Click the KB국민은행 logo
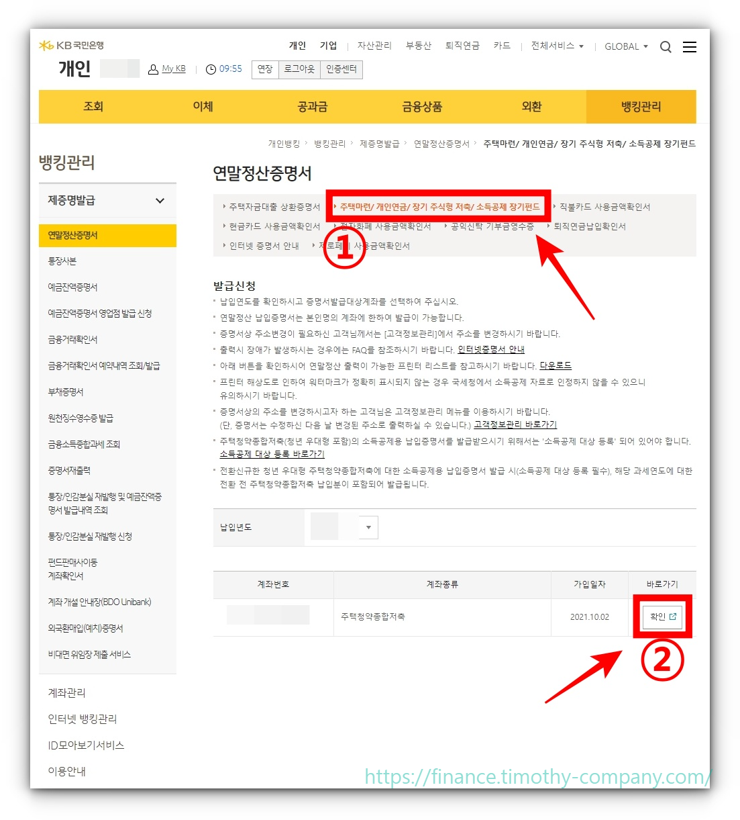 [x=69, y=44]
